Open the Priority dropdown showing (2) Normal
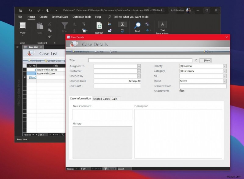244x179 pixels. [224, 66]
